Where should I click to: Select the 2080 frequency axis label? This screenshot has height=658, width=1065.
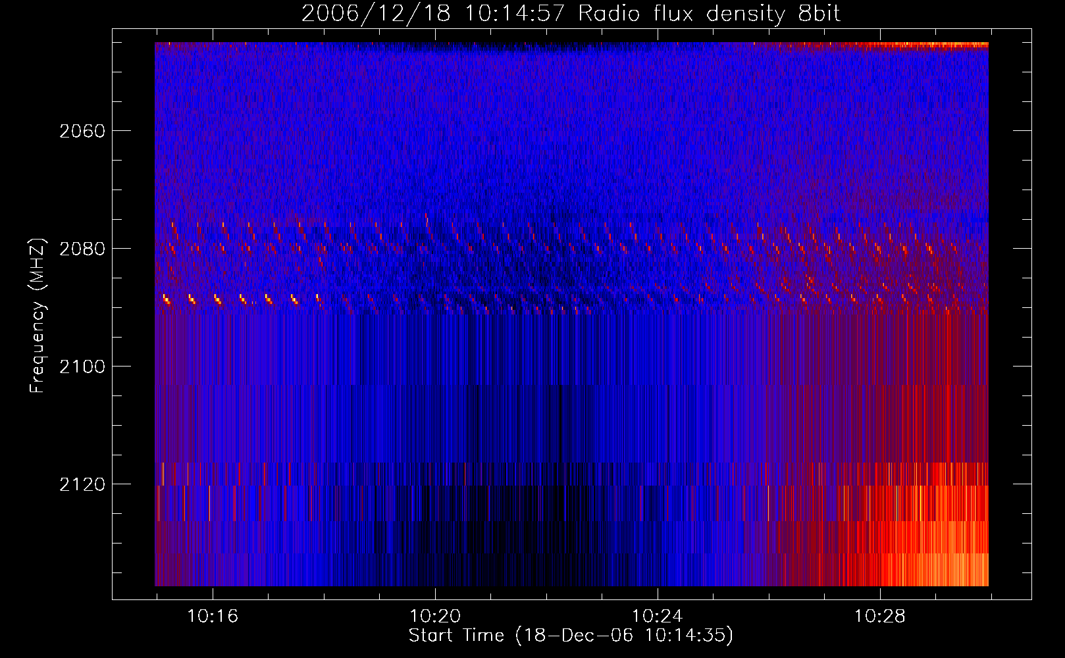[82, 249]
